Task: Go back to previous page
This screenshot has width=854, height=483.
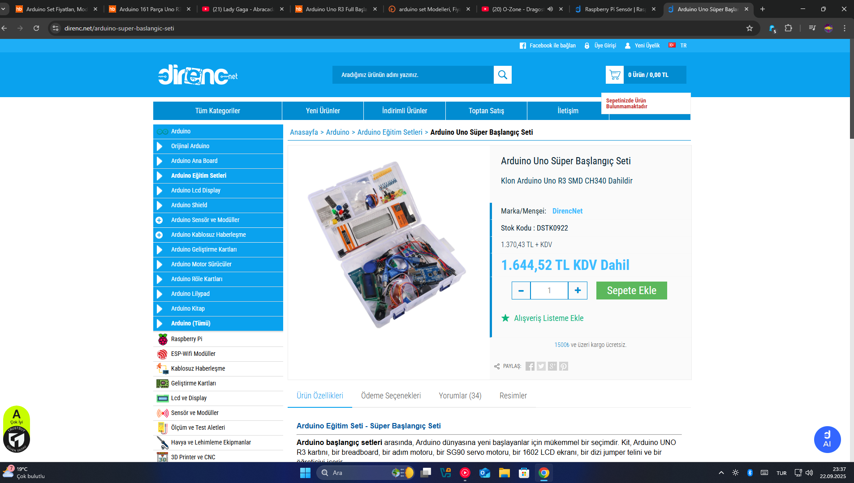Action: [x=4, y=28]
